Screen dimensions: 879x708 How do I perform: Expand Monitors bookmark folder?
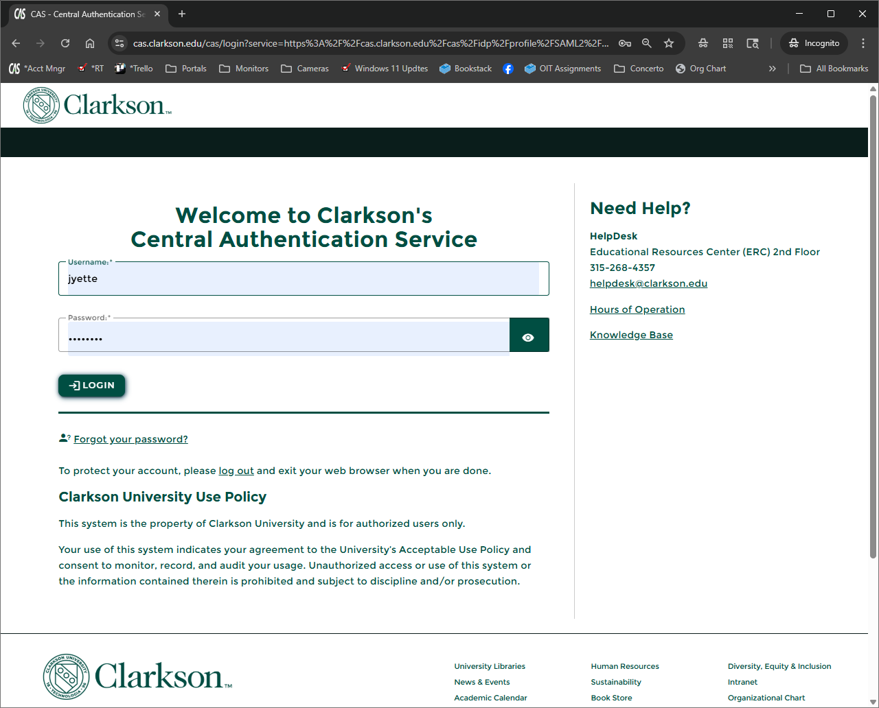pos(244,69)
